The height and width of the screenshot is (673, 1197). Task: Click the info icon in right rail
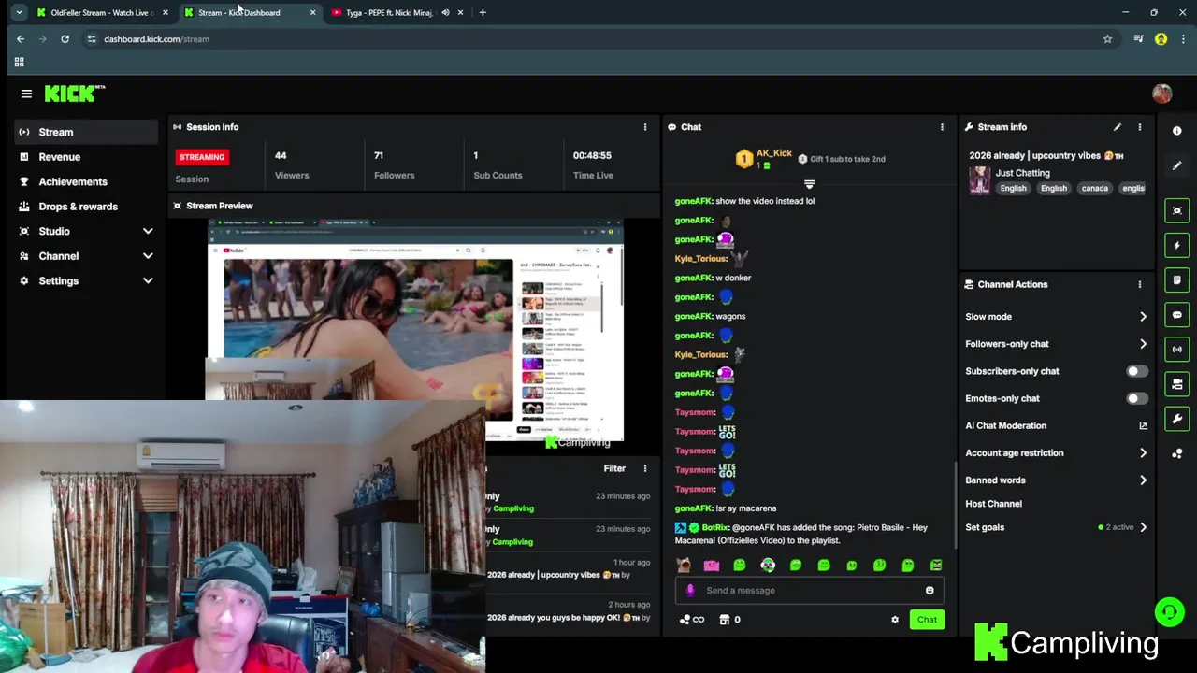[1177, 131]
